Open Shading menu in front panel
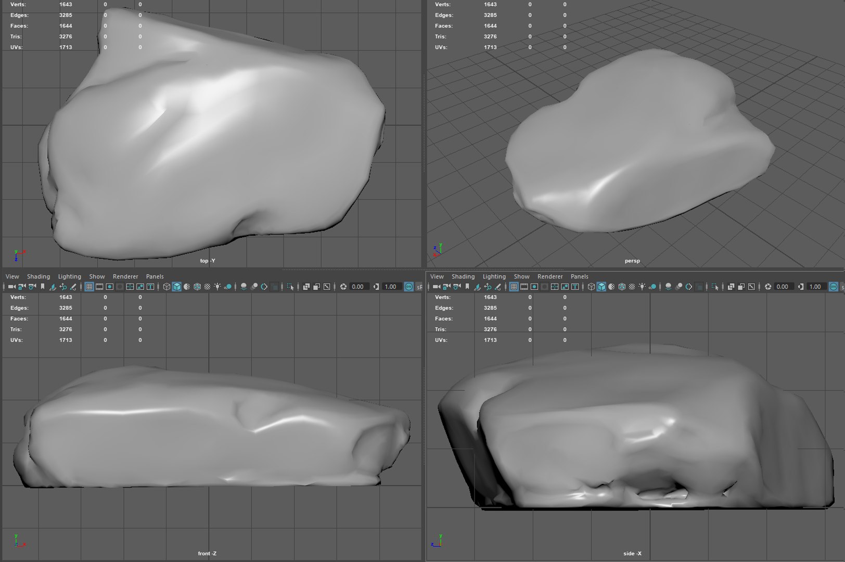 click(39, 276)
